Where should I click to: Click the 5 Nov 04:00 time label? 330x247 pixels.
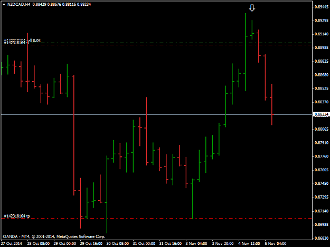click(276, 243)
